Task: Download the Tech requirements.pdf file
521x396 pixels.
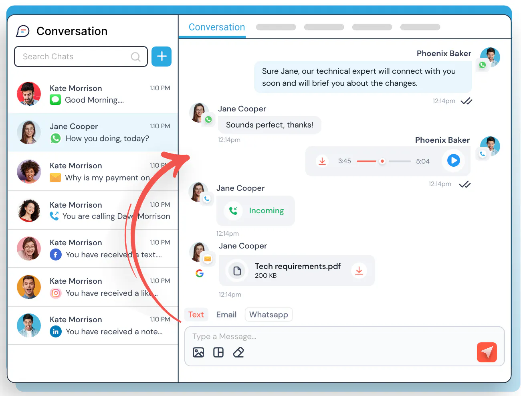Action: 359,271
